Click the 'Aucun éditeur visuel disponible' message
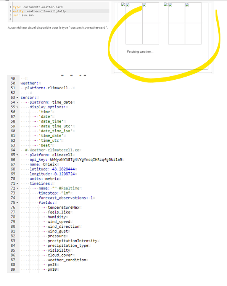The image size is (227, 286). [58, 28]
